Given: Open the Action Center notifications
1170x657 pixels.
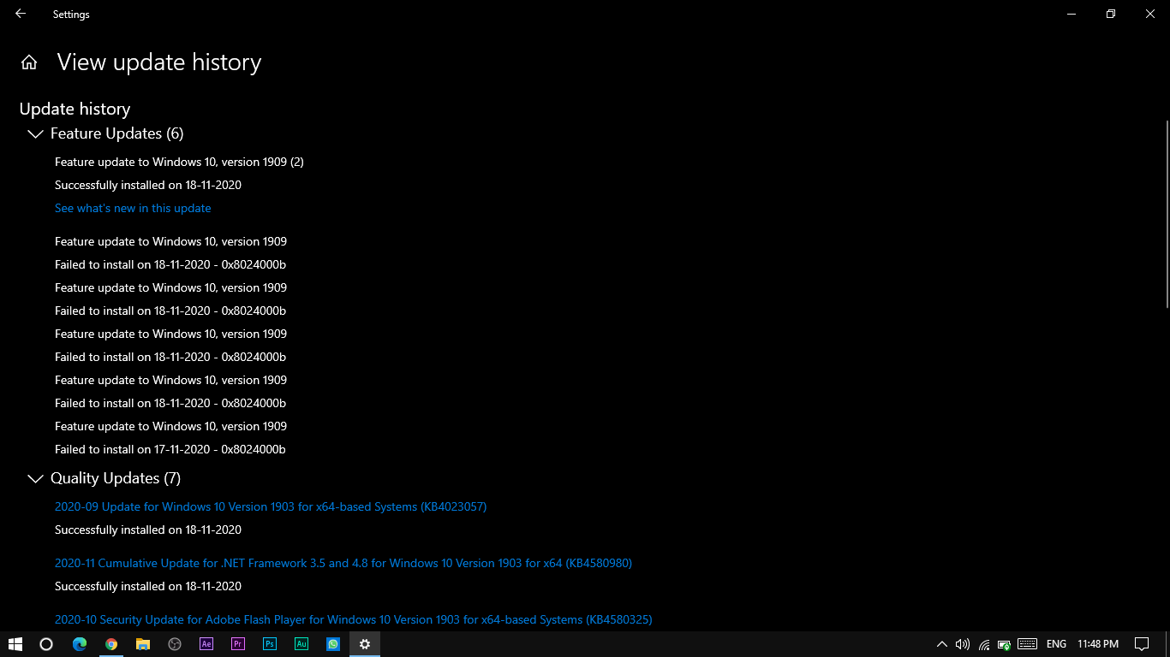Looking at the screenshot, I should [x=1142, y=644].
